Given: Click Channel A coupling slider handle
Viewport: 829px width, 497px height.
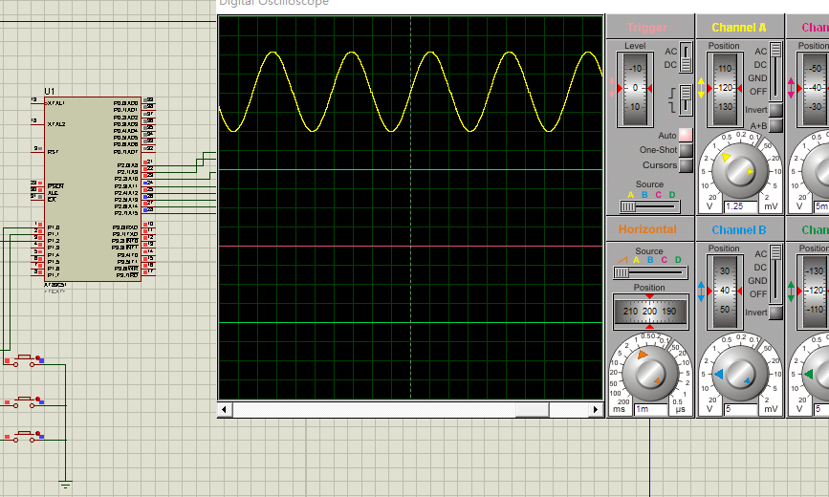Looking at the screenshot, I should 775,51.
